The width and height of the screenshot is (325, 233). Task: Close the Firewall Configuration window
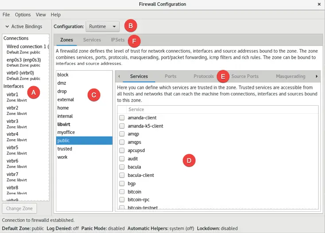point(319,4)
